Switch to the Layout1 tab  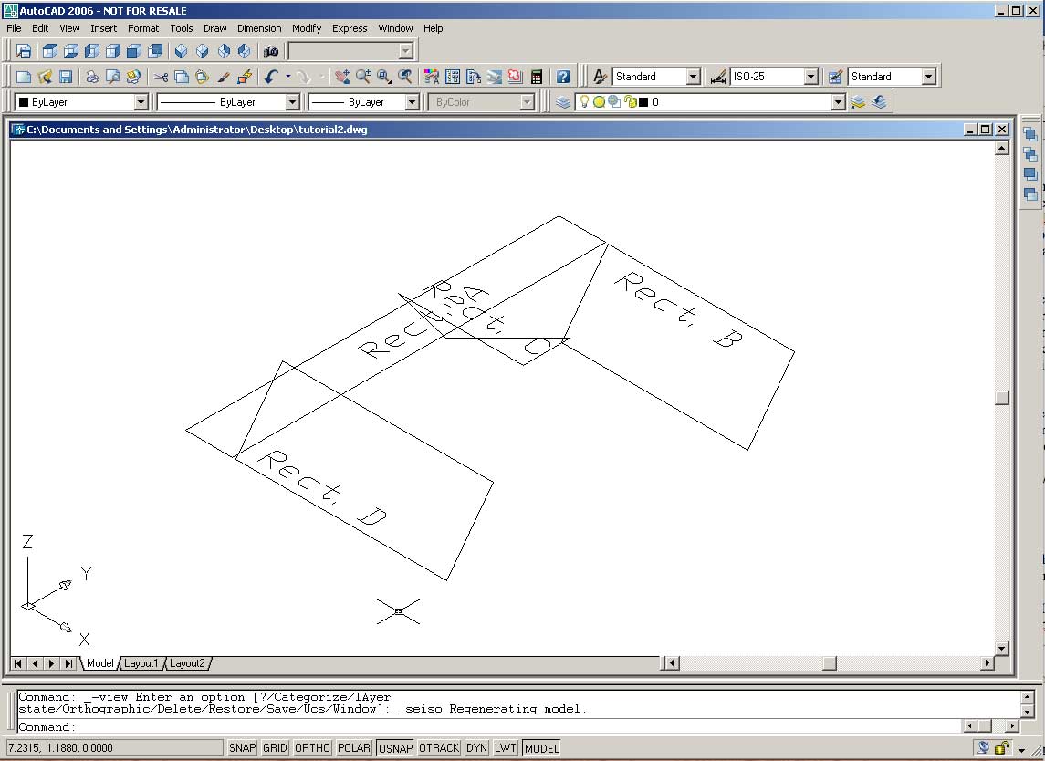click(141, 663)
